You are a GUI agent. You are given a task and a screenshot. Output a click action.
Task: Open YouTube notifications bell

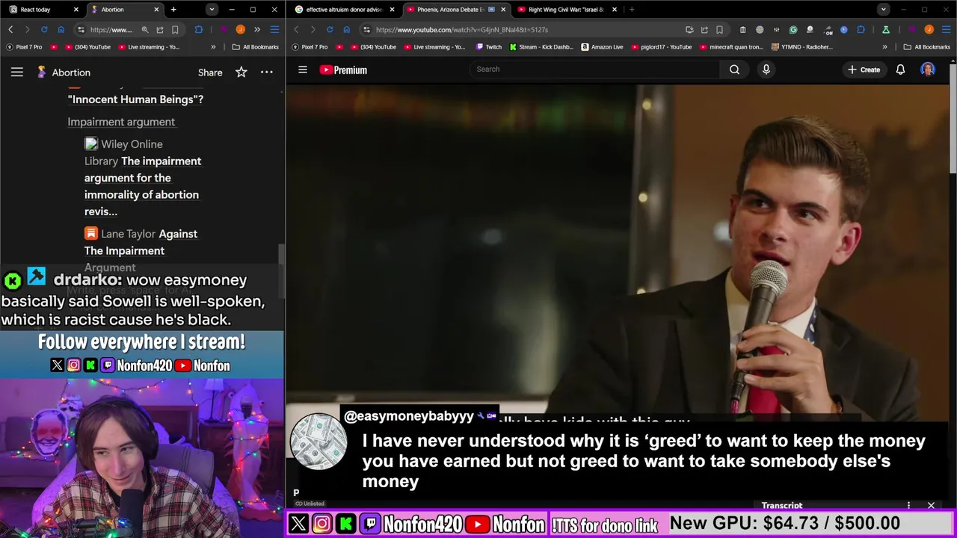pos(900,69)
